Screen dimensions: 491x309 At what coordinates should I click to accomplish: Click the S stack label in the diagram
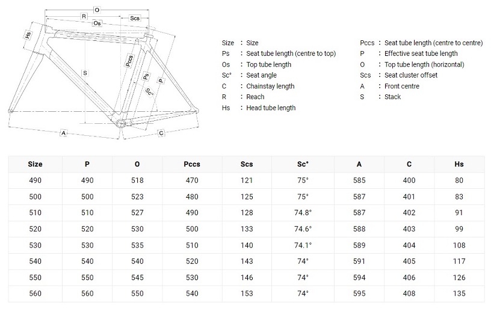coord(85,73)
